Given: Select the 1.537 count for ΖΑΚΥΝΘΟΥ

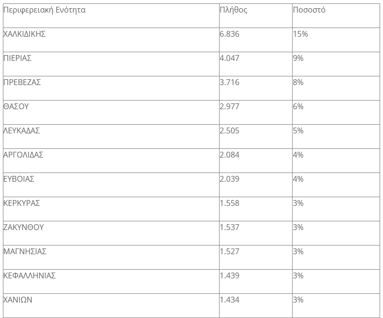Looking at the screenshot, I should tap(230, 228).
